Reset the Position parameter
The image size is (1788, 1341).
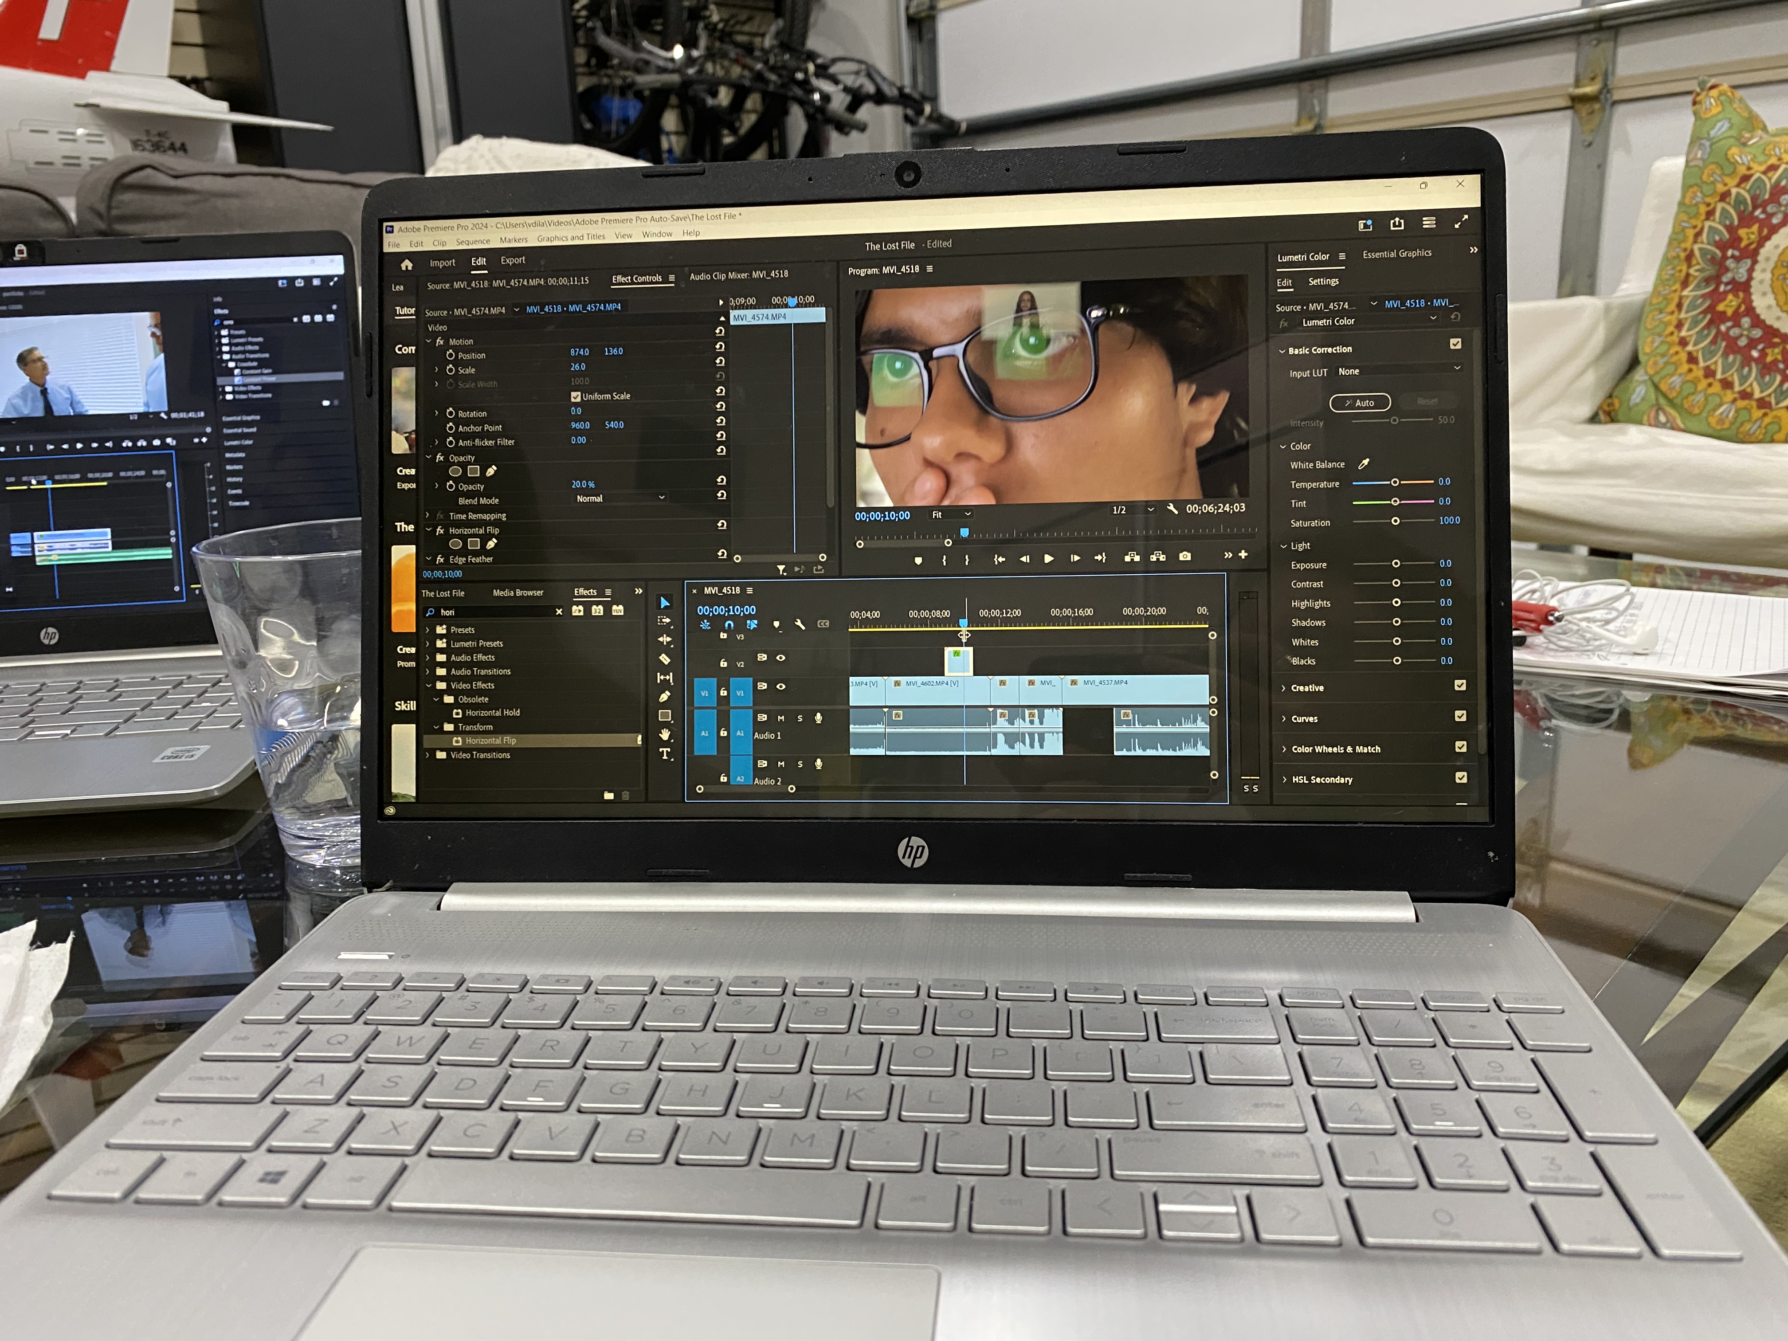(721, 347)
